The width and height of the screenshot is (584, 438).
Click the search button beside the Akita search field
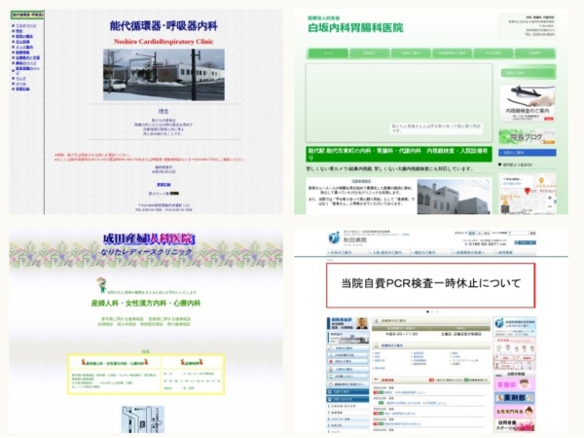point(532,234)
